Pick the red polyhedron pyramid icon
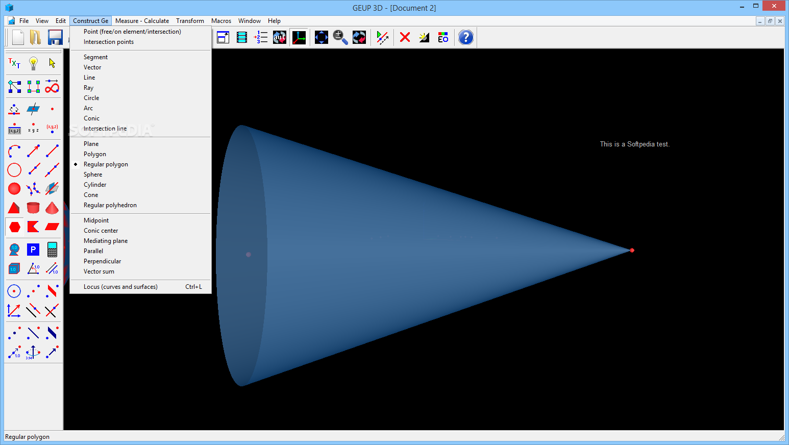 pos(14,208)
